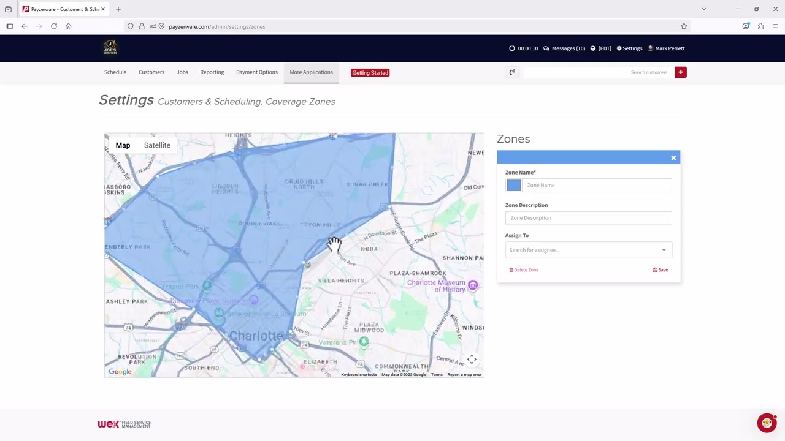This screenshot has height=441, width=785.
Task: Open the list all tabs dropdown
Action: [x=704, y=9]
